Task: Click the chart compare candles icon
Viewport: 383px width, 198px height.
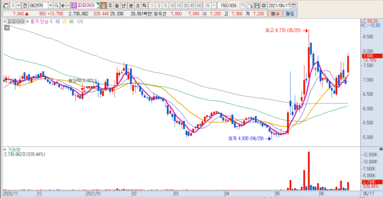Action: coord(243,5)
